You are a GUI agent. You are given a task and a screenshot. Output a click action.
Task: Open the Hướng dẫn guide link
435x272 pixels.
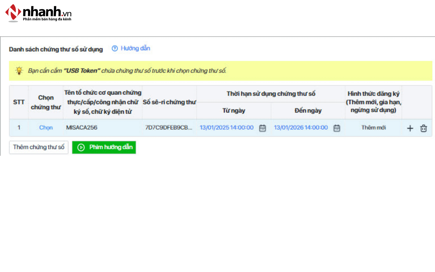[x=135, y=48]
